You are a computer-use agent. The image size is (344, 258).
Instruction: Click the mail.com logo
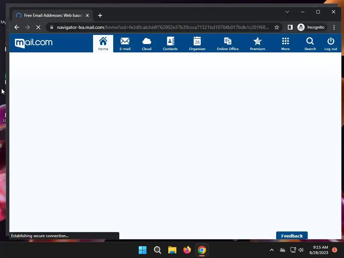click(x=34, y=43)
